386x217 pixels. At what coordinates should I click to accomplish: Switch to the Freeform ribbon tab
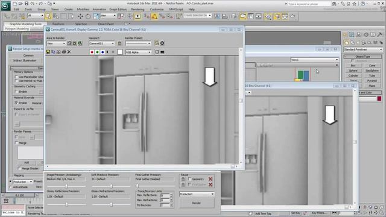point(59,24)
